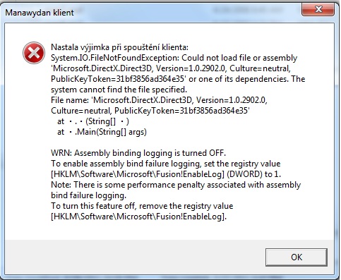This screenshot has width=341, height=280.
Task: Click 'To enable assembly bind failure logging' line
Action: tap(165, 164)
